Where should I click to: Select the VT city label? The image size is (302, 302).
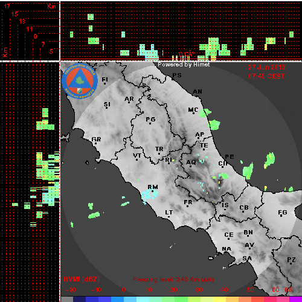[x=137, y=155]
